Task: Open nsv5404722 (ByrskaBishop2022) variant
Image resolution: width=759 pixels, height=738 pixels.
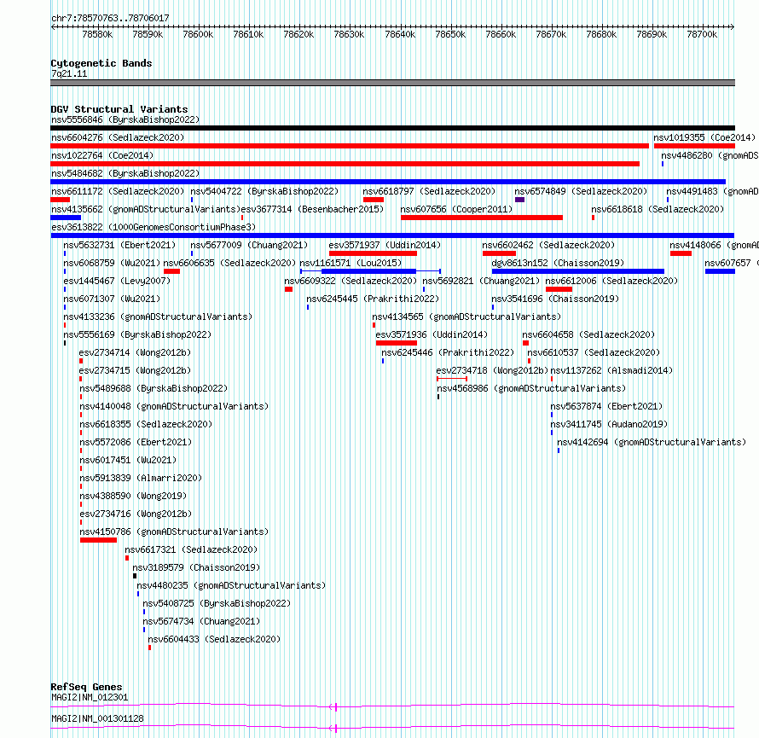Action: pyautogui.click(x=264, y=191)
